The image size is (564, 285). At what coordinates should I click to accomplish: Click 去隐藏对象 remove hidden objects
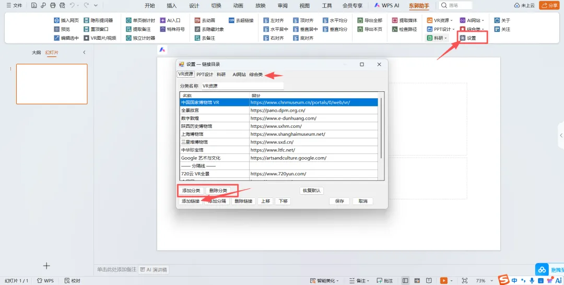(x=209, y=29)
